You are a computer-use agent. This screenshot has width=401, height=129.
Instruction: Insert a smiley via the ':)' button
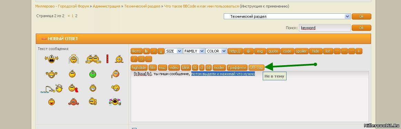tap(141, 59)
